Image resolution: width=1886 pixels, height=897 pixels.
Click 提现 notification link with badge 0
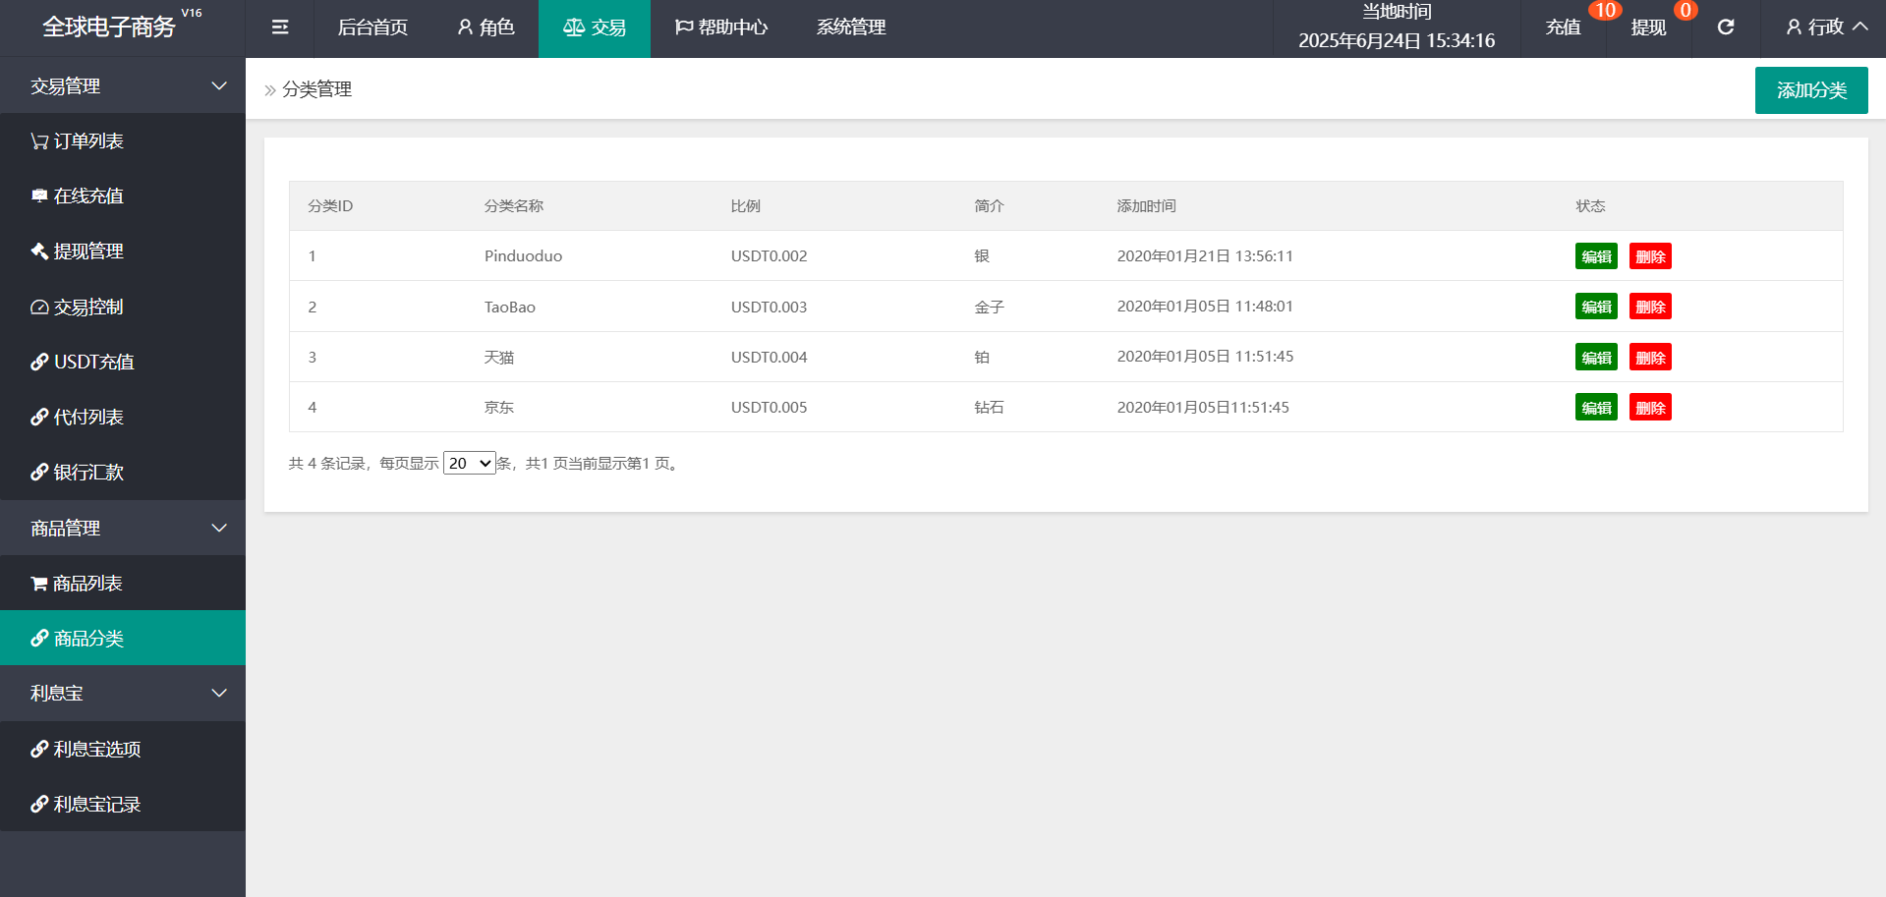tap(1648, 28)
